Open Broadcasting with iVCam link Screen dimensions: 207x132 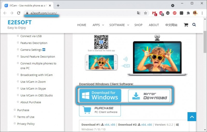[36, 75]
